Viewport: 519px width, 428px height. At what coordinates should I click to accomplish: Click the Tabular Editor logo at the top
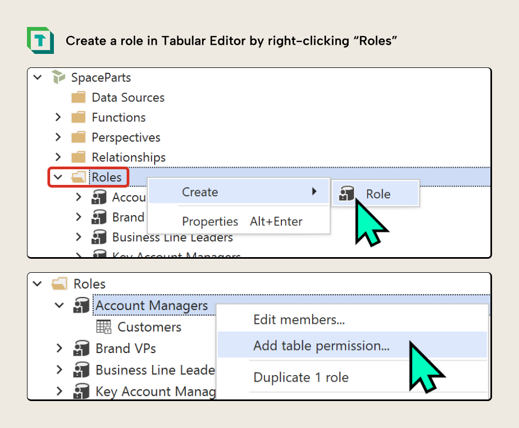tap(40, 40)
